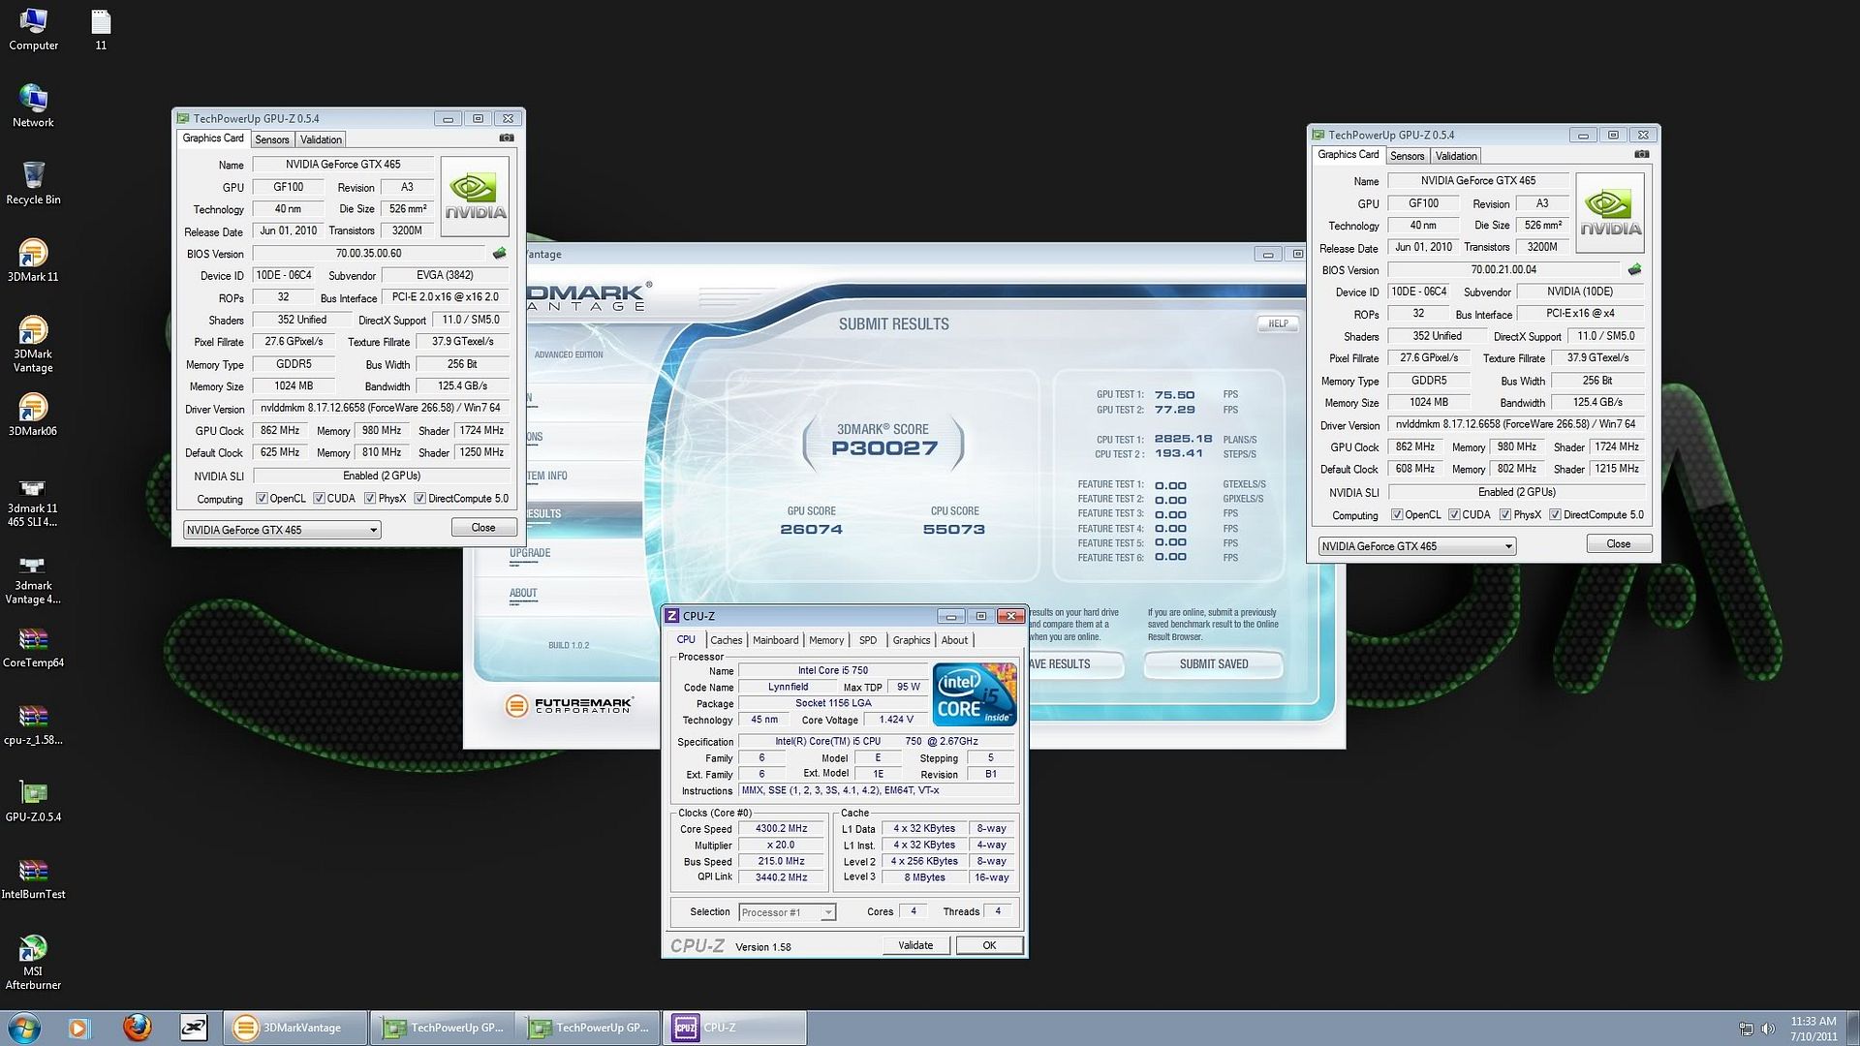
Task: Open the Mainboard tab in CPU-Z
Action: tap(776, 640)
